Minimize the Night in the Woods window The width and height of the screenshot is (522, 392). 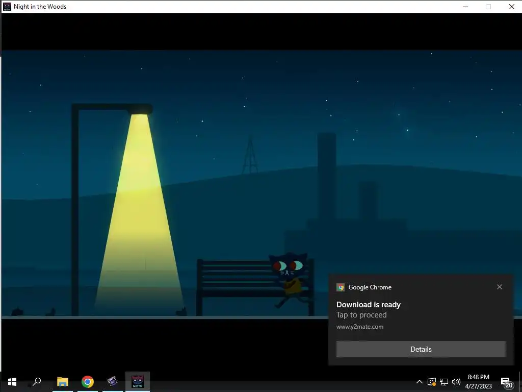click(465, 7)
